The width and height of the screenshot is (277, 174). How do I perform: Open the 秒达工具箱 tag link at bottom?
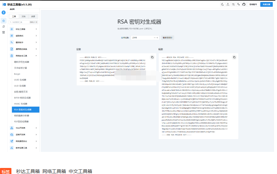28,171
